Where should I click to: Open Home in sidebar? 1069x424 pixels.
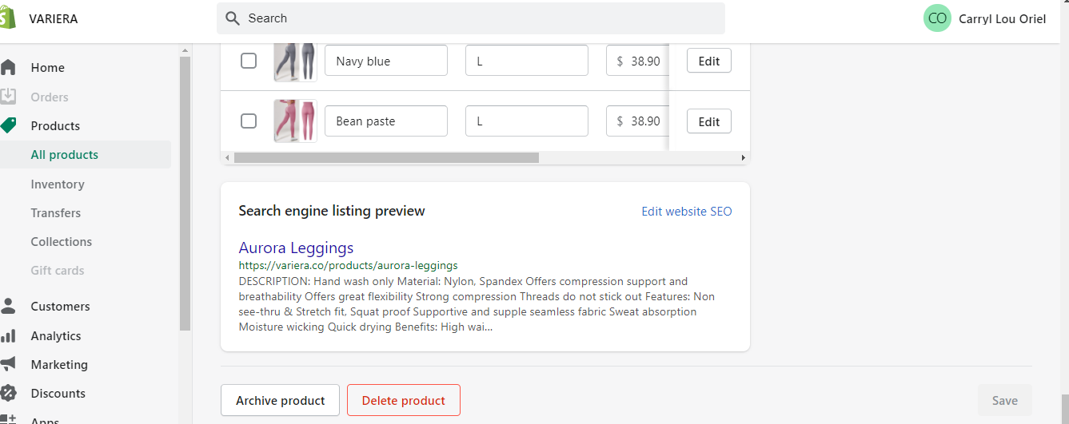(x=48, y=68)
